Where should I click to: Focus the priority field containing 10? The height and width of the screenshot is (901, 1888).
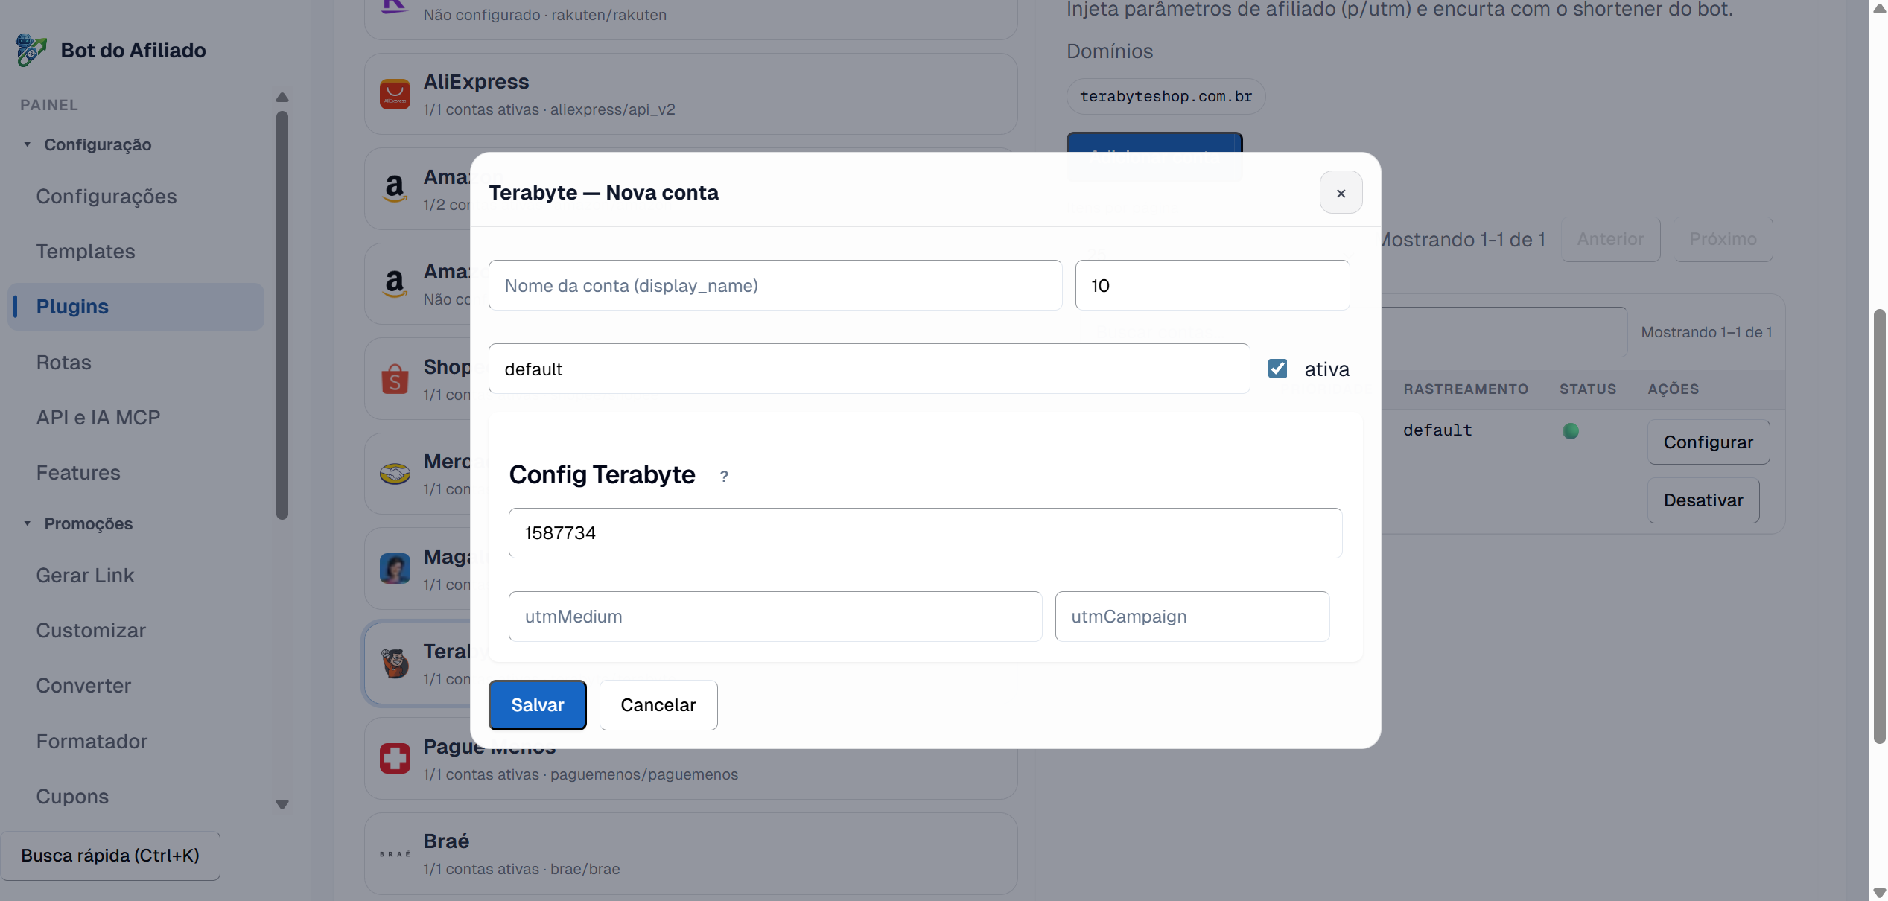[1212, 285]
